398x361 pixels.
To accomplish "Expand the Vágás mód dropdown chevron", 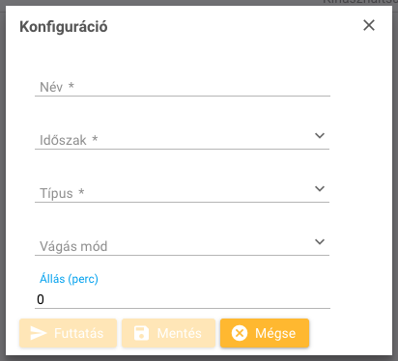I will point(320,241).
